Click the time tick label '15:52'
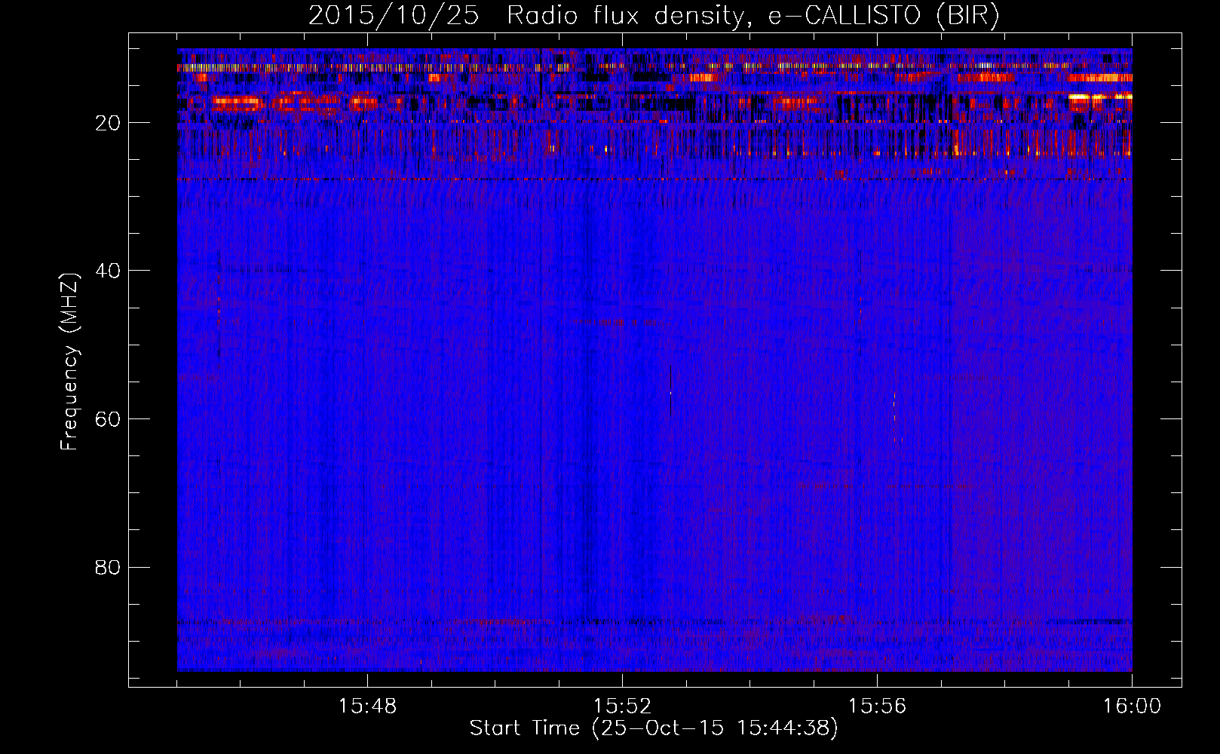 [x=622, y=706]
